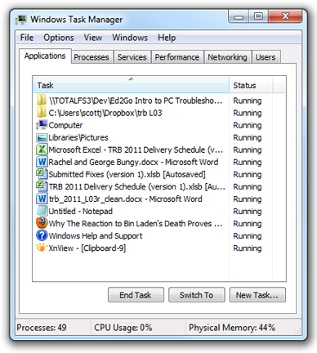This screenshot has height=353, width=317.
Task: Open the File menu
Action: (27, 38)
